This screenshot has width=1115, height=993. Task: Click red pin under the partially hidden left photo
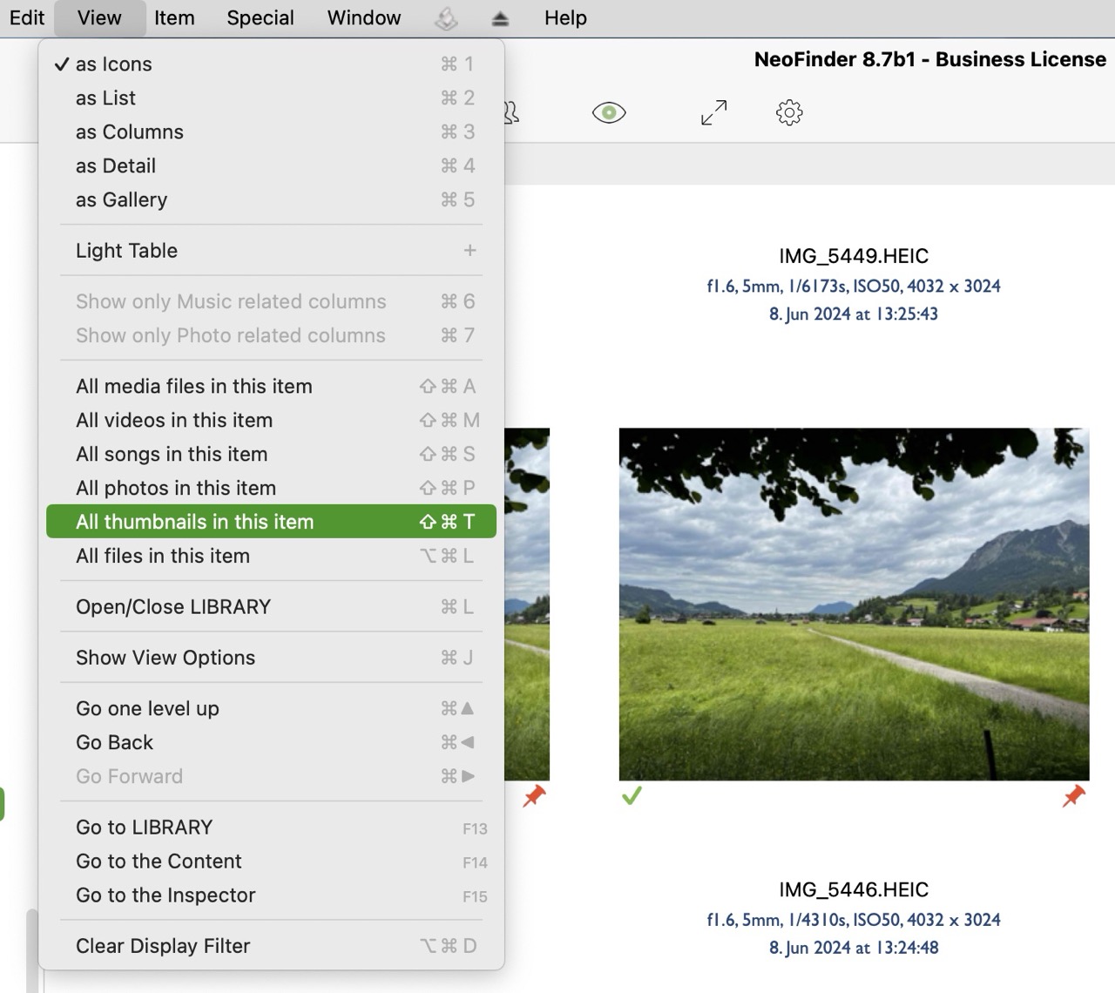point(534,795)
